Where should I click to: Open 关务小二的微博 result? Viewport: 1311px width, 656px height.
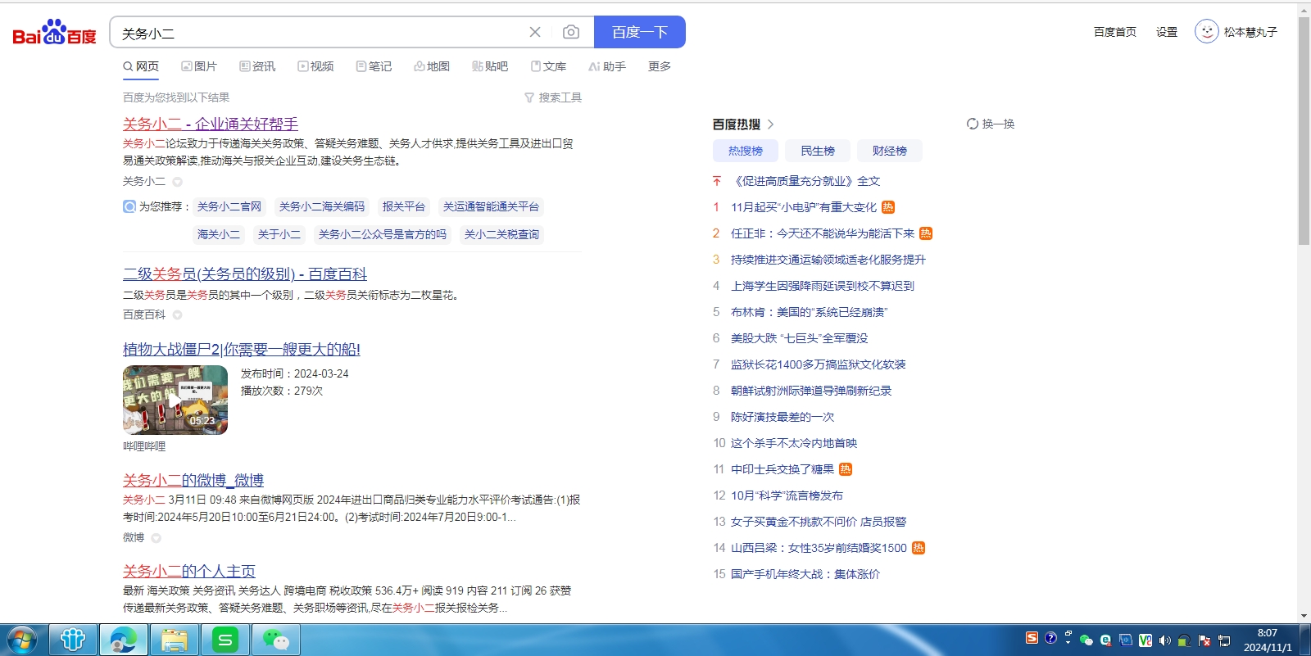(x=193, y=480)
